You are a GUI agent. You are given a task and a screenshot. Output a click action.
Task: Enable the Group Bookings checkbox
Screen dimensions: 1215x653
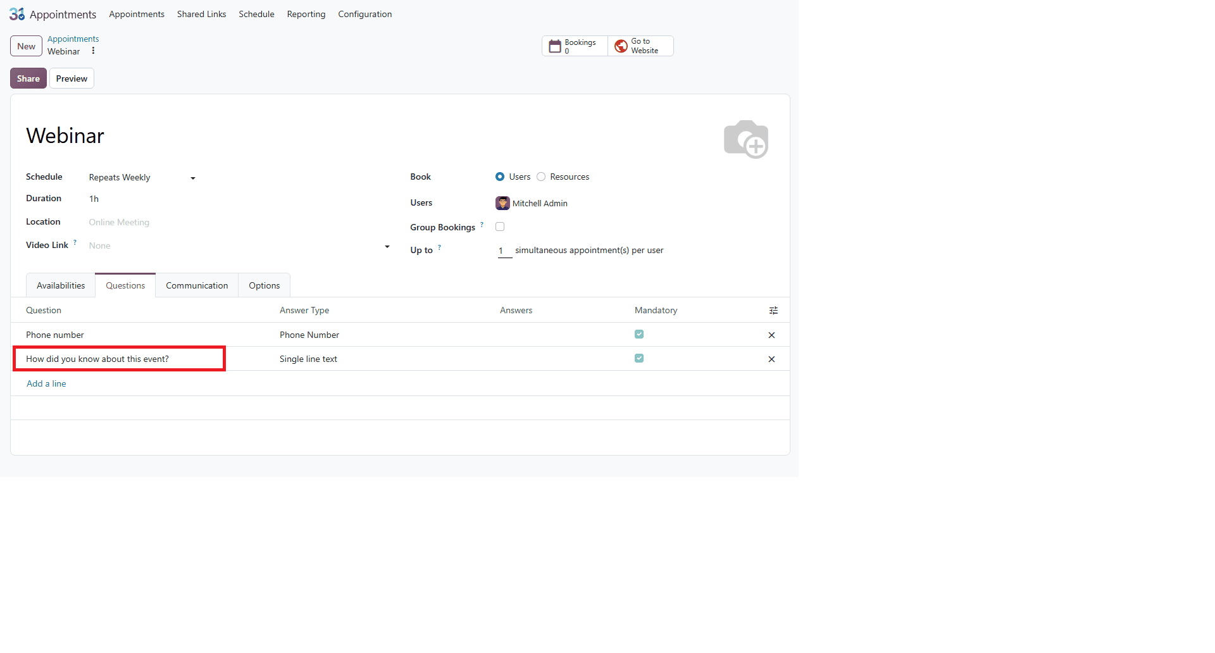pos(500,227)
